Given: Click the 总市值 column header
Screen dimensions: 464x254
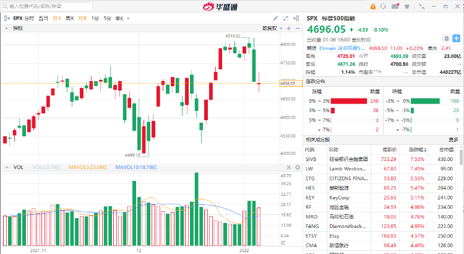Looking at the screenshot, I should coord(447,150).
